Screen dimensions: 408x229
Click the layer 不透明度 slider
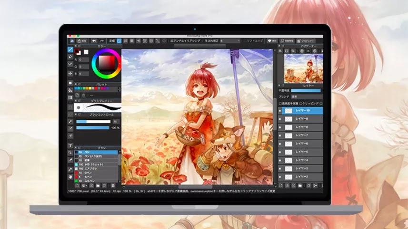(x=306, y=90)
